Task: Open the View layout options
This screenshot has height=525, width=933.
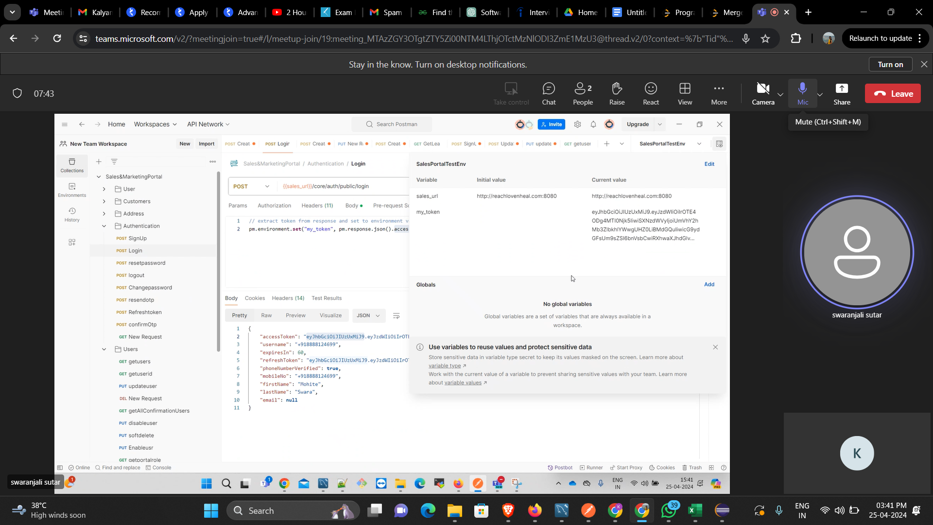Action: tap(685, 93)
